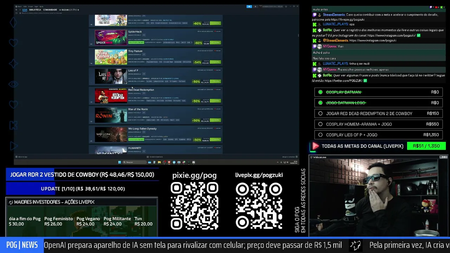The image size is (450, 253).
Task: Add Lies of P to the cart
Action: point(215,81)
